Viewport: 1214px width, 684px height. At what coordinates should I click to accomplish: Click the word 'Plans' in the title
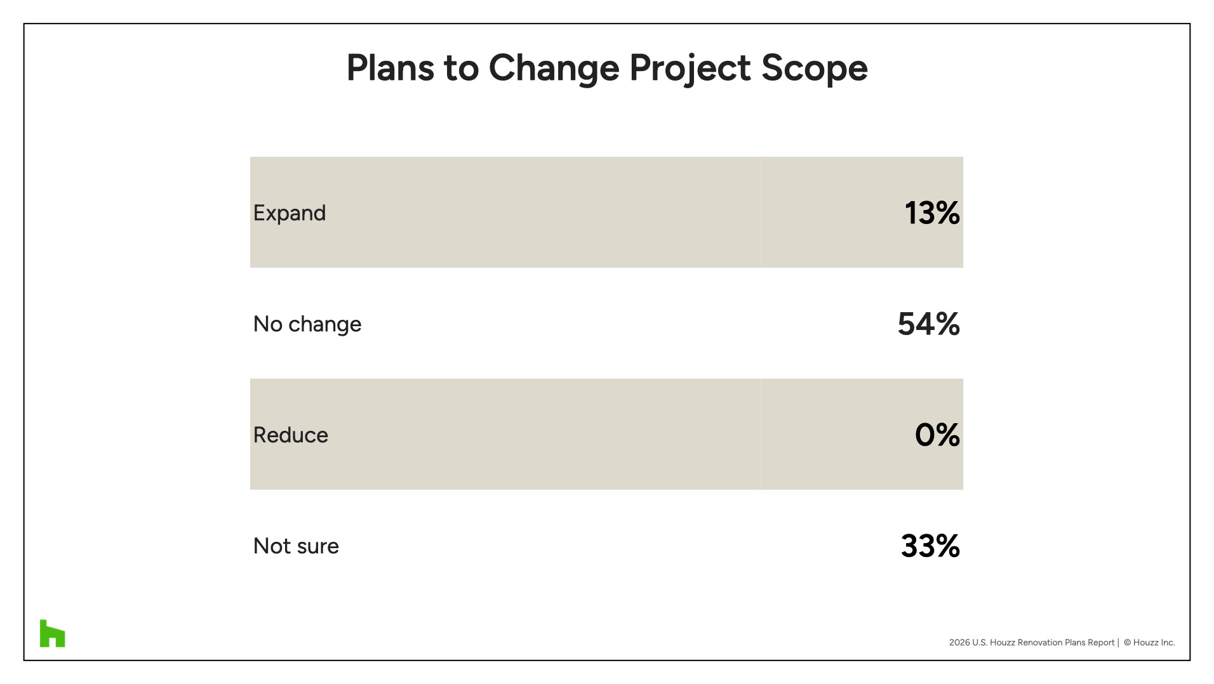[390, 67]
